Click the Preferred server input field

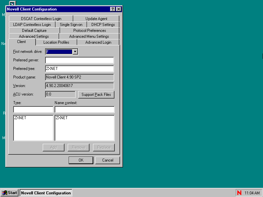click(80, 60)
